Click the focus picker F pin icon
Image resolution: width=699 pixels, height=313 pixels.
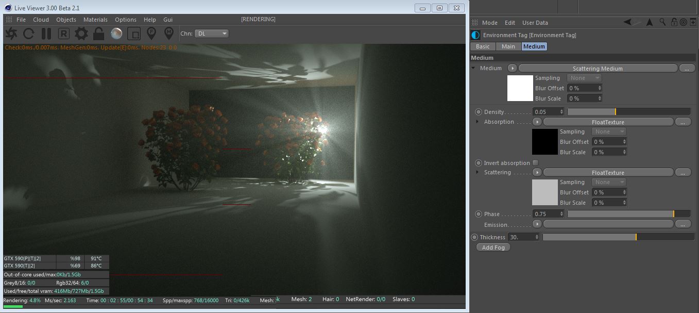coord(151,34)
